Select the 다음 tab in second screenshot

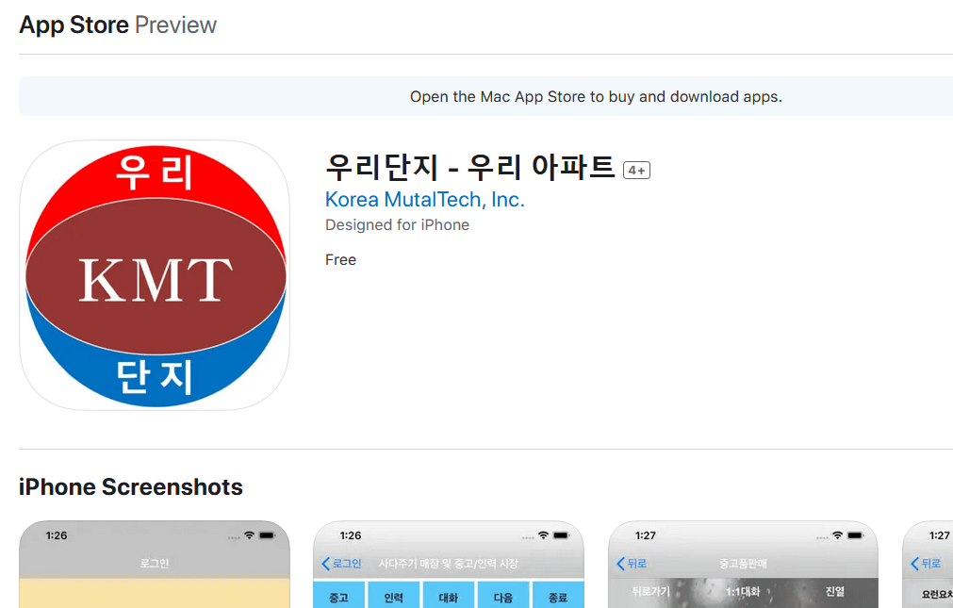[503, 597]
